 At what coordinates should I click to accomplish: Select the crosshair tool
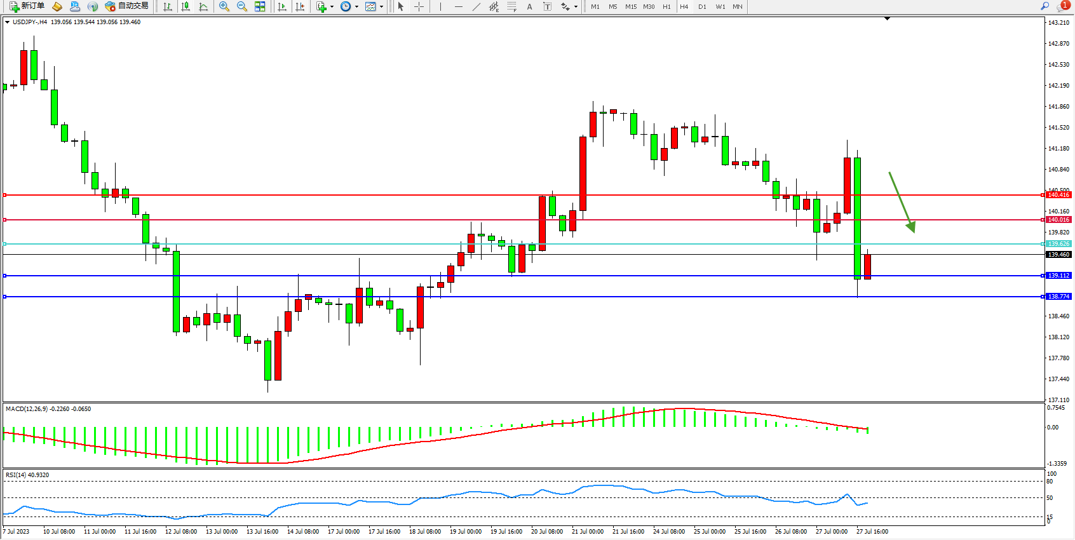(x=419, y=6)
